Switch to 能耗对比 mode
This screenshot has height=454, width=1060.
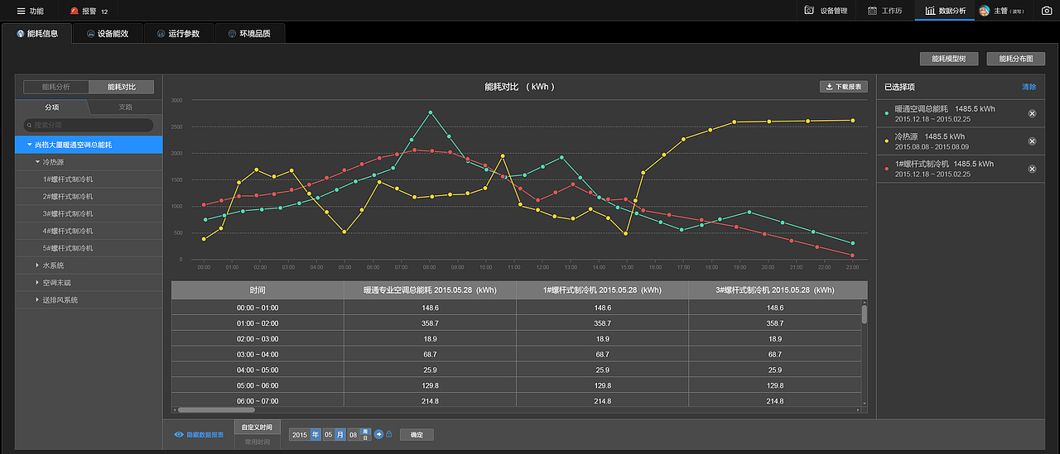[x=122, y=87]
